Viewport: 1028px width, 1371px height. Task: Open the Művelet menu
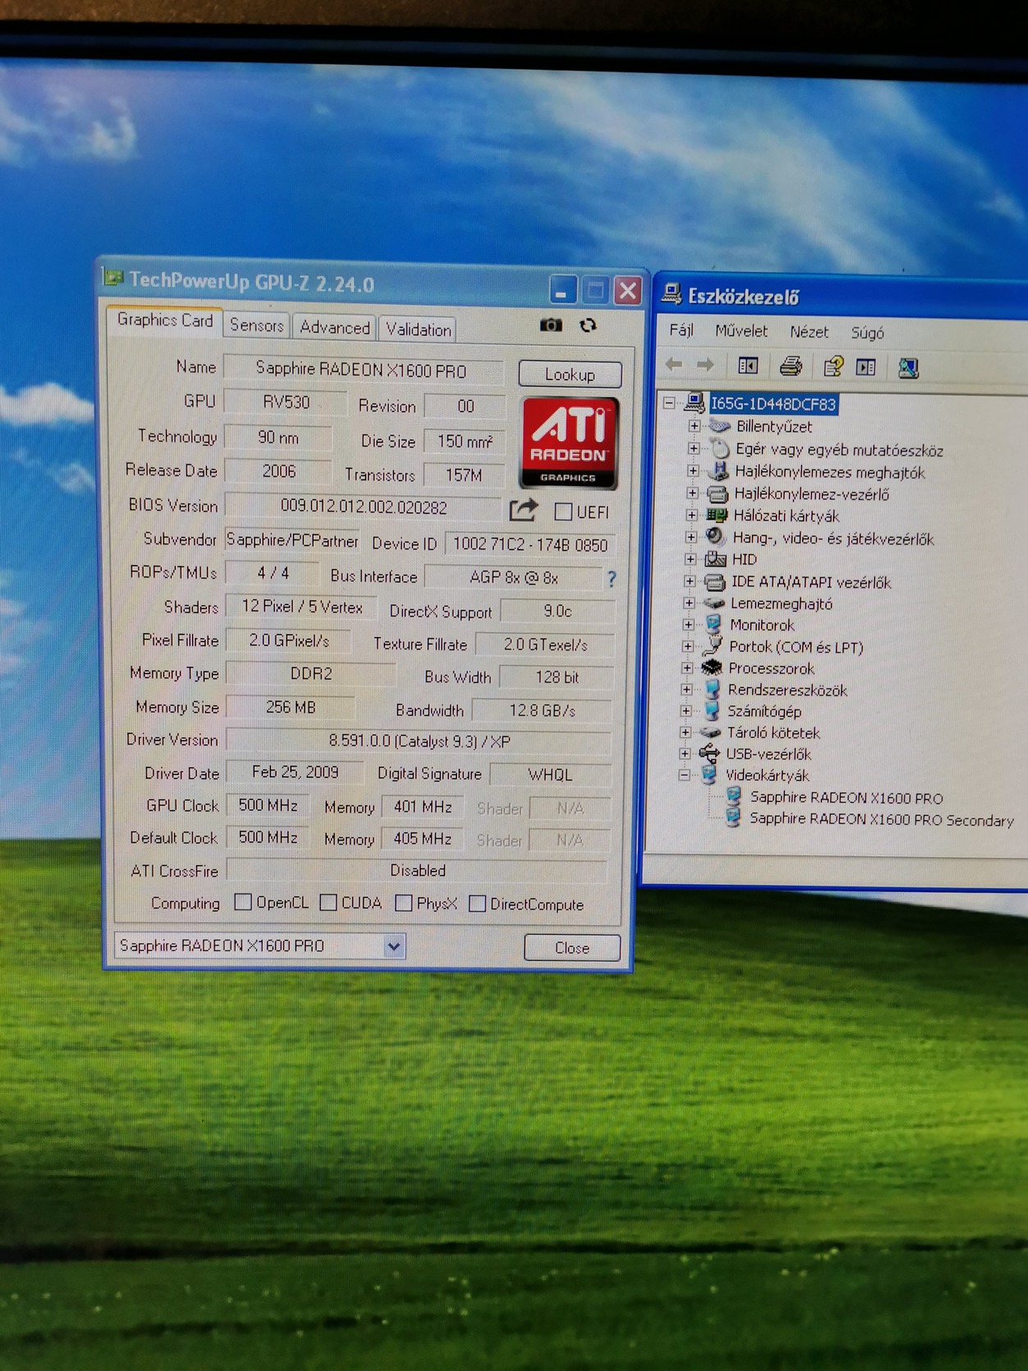tap(741, 330)
